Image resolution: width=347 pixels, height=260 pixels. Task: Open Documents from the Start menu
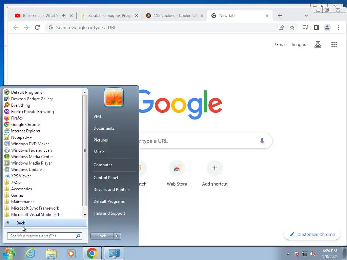(104, 128)
